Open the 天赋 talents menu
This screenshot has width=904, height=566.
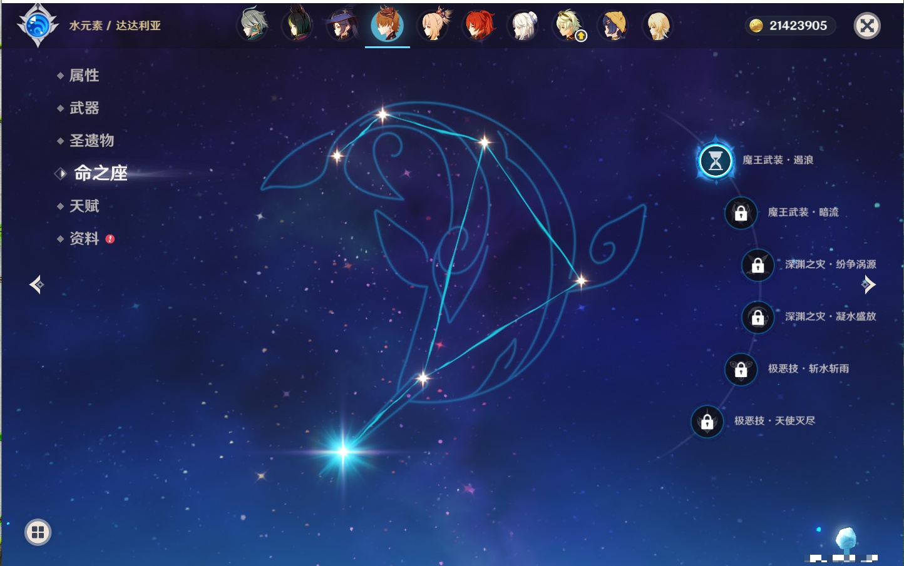(x=84, y=206)
